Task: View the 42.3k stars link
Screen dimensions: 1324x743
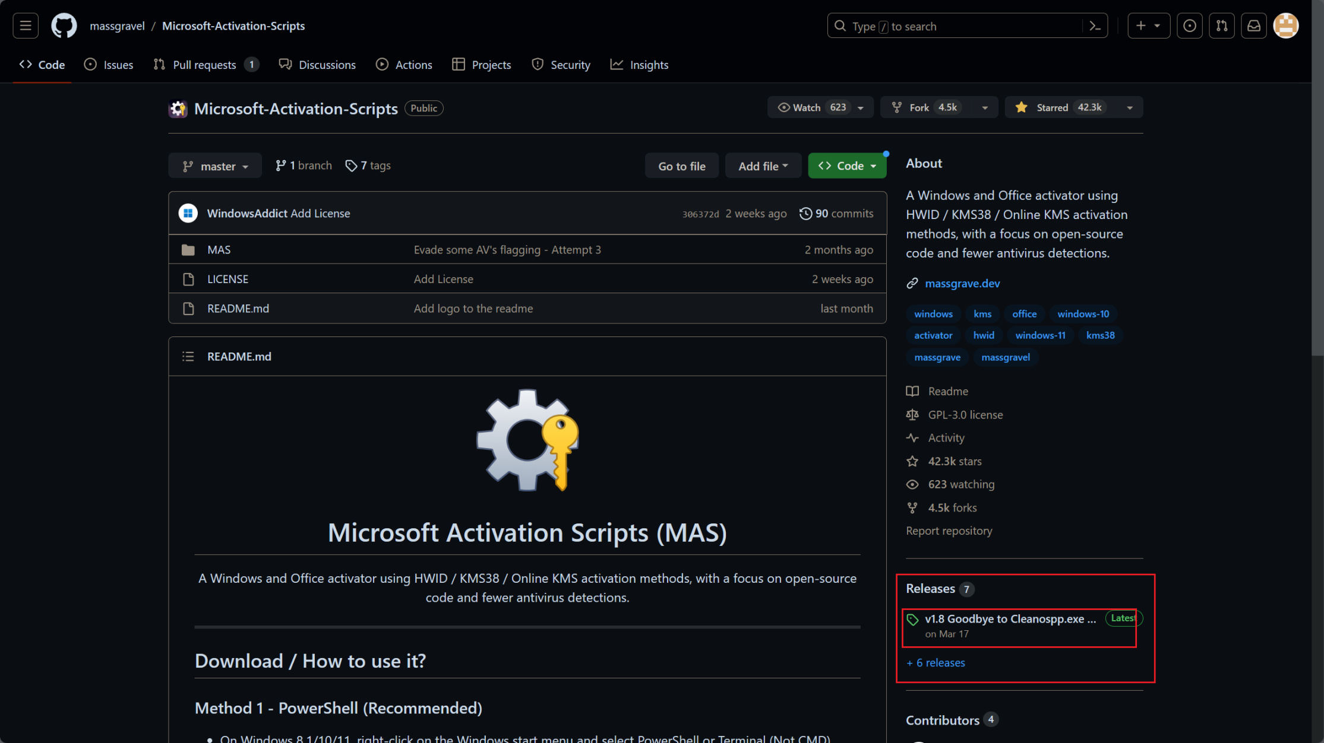Action: pyautogui.click(x=944, y=461)
